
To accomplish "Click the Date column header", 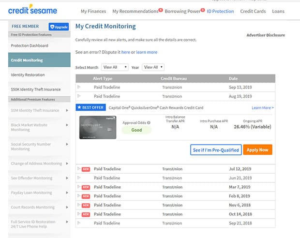I will [233, 79].
